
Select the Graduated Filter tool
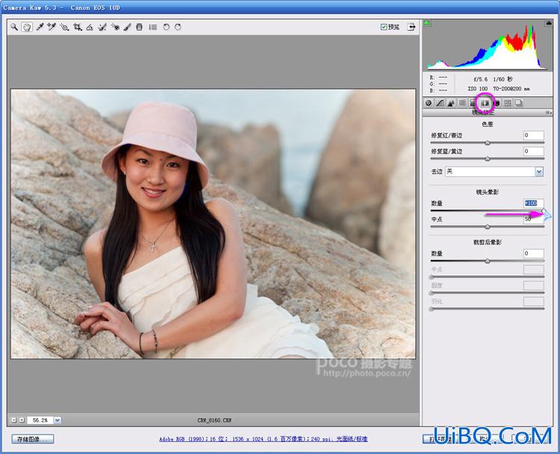pyautogui.click(x=140, y=27)
